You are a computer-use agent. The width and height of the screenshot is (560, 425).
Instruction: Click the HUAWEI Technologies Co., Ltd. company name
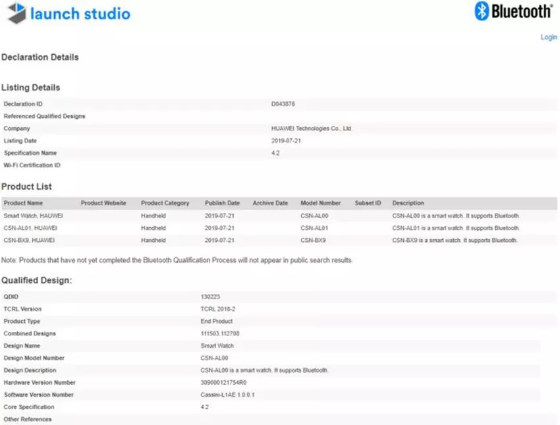pyautogui.click(x=312, y=128)
